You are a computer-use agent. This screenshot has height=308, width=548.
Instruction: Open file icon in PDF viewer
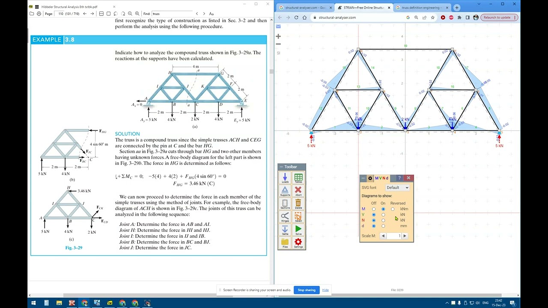[32, 14]
